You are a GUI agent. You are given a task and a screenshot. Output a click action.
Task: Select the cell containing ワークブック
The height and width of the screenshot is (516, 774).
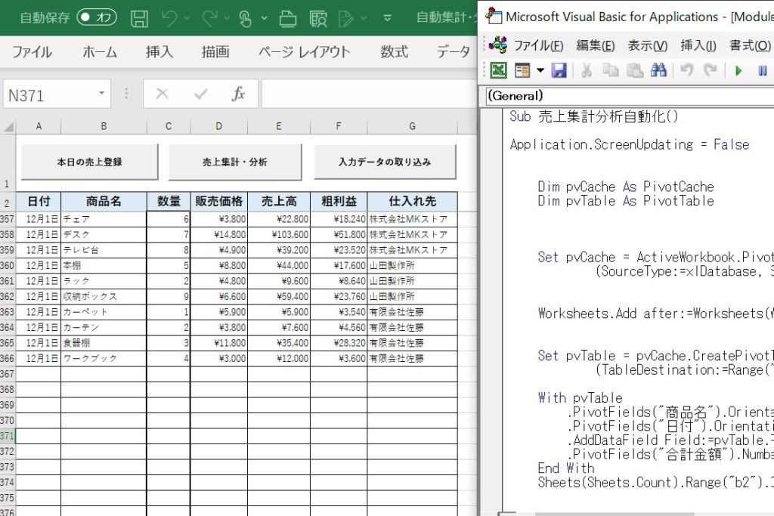point(104,359)
